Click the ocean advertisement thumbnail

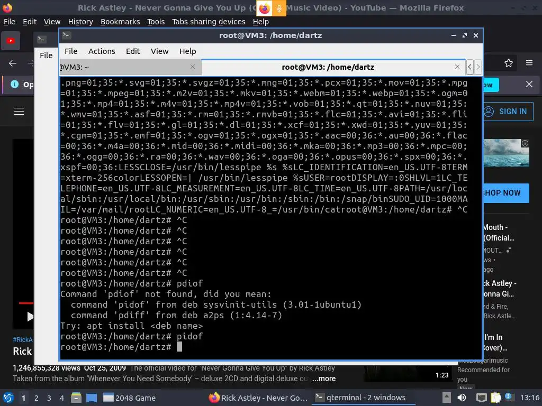(506, 153)
